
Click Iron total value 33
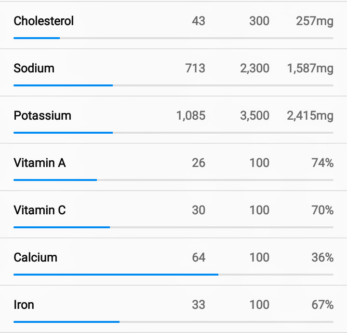click(x=199, y=305)
